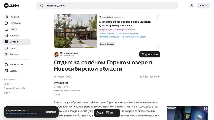Open Видеоигры section in sidebar

16,64
